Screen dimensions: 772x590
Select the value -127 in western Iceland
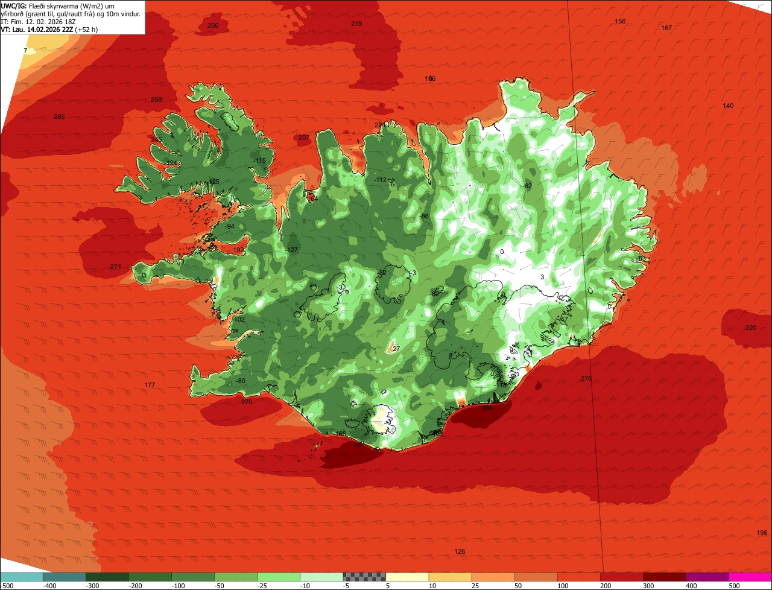pos(291,250)
